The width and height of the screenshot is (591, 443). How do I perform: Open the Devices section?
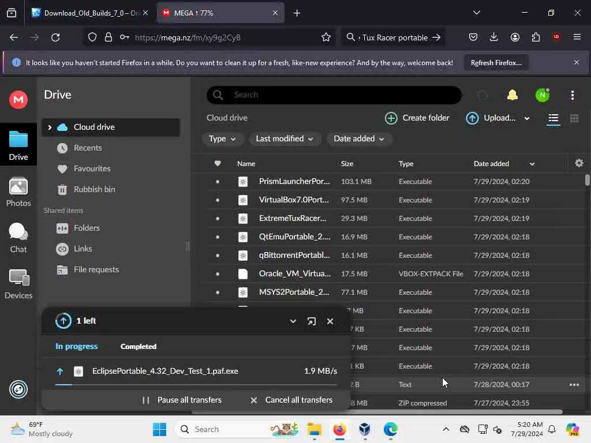point(18,284)
